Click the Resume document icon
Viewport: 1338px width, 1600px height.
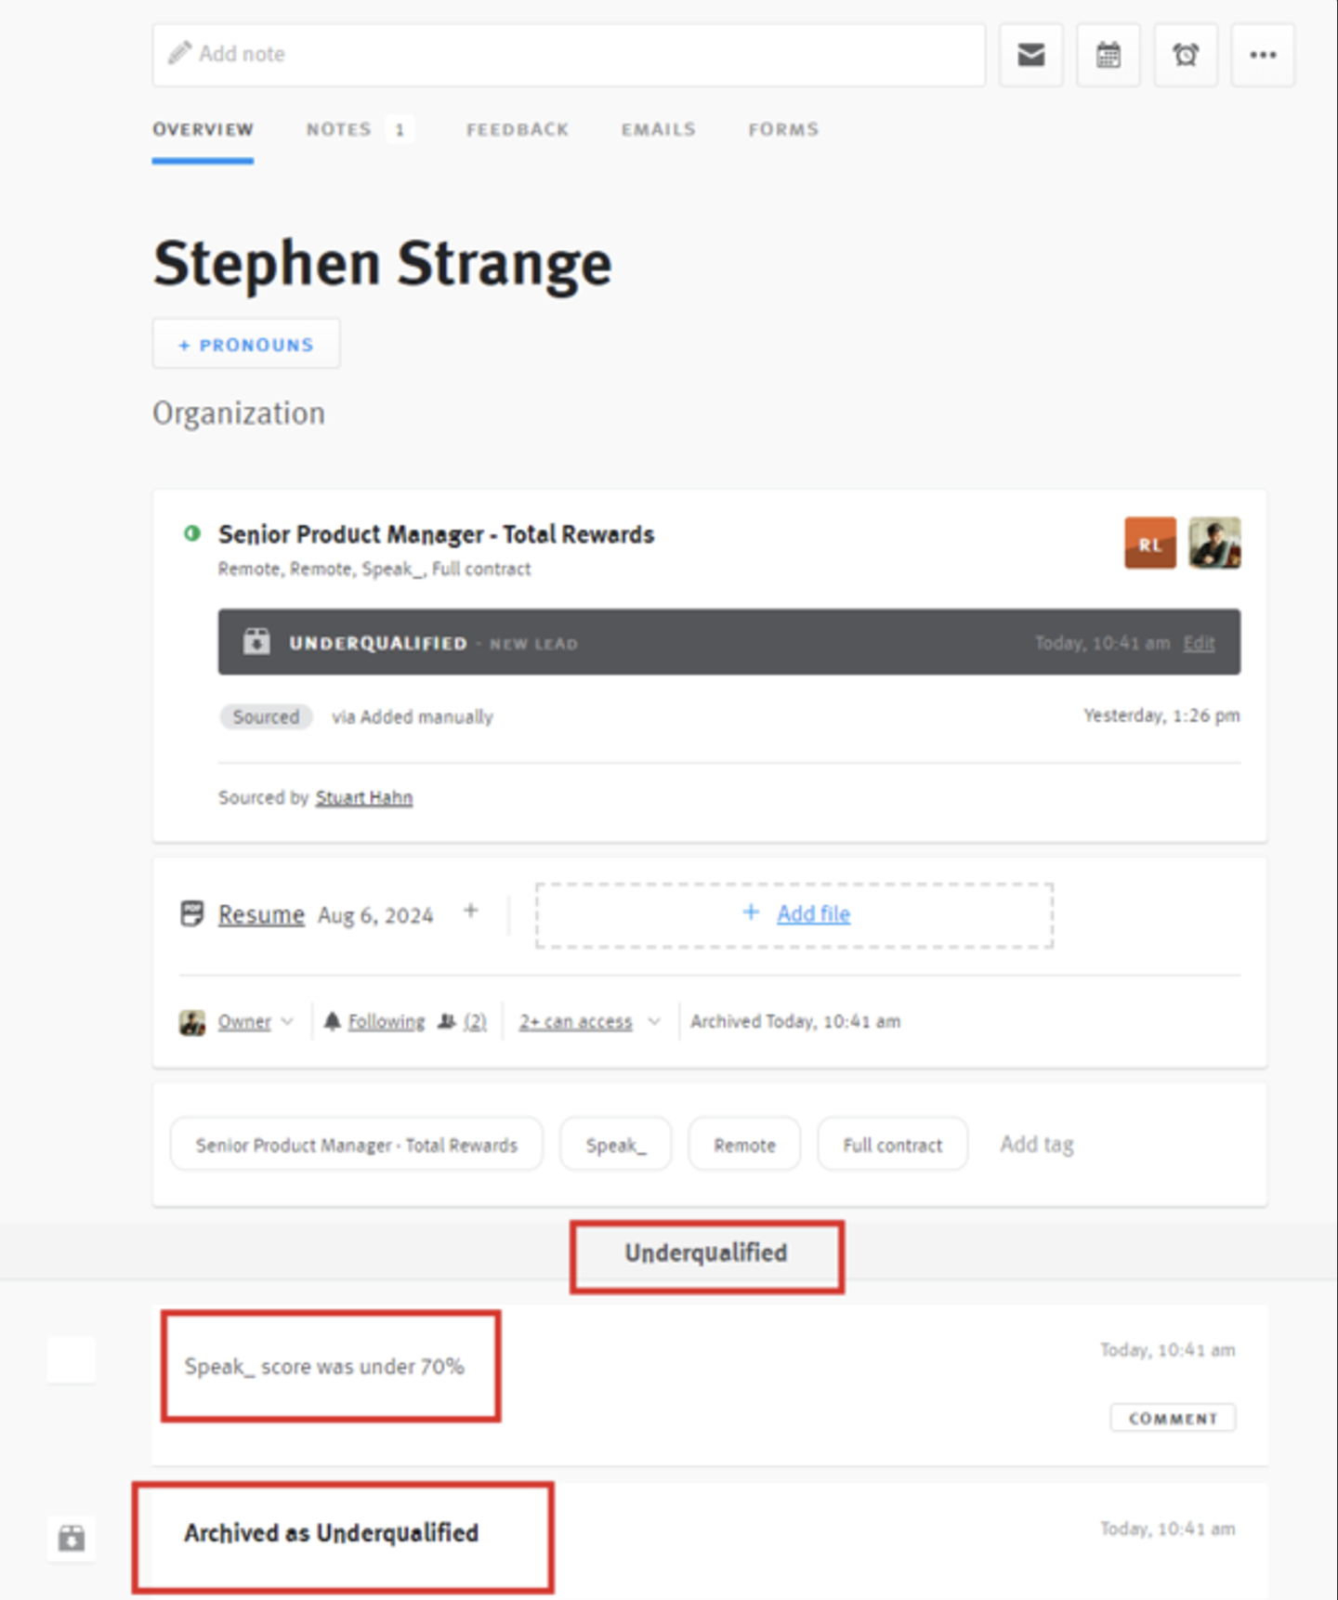pyautogui.click(x=191, y=913)
